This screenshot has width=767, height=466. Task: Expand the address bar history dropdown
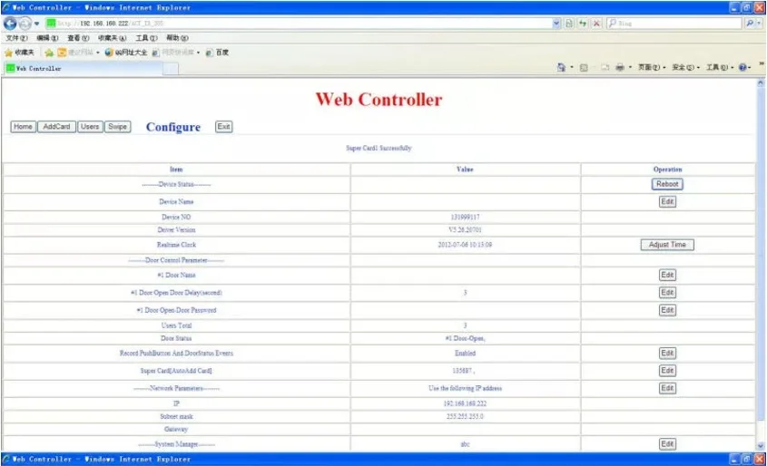click(556, 23)
